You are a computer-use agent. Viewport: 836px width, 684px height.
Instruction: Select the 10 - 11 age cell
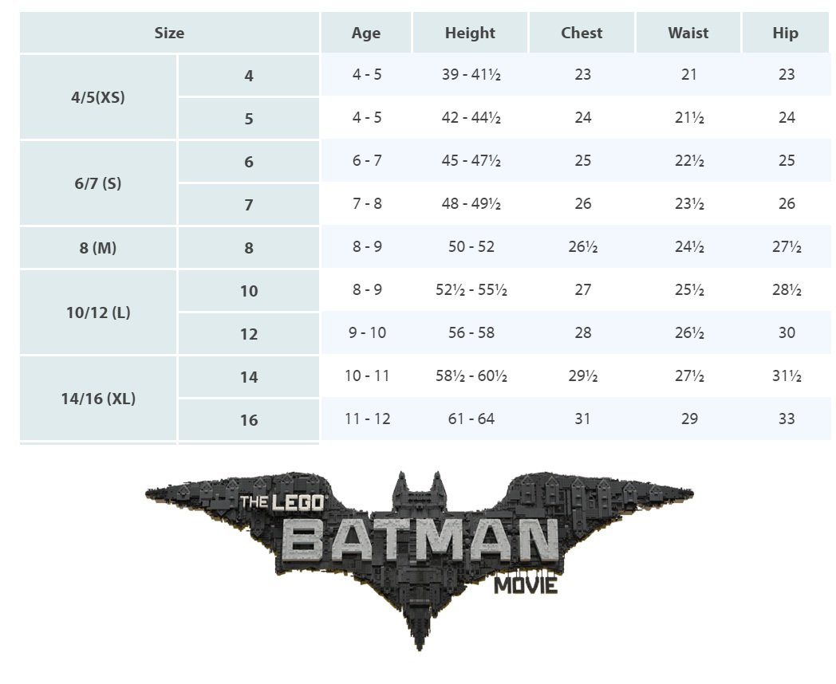pos(367,376)
